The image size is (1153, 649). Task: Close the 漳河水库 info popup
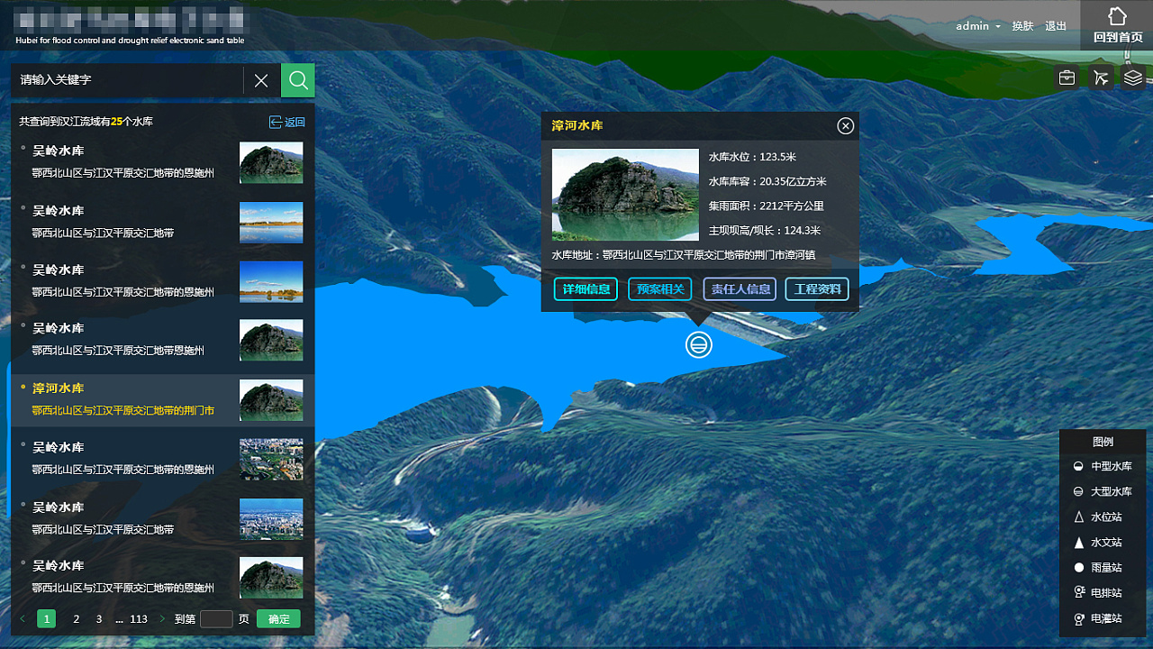tap(845, 126)
